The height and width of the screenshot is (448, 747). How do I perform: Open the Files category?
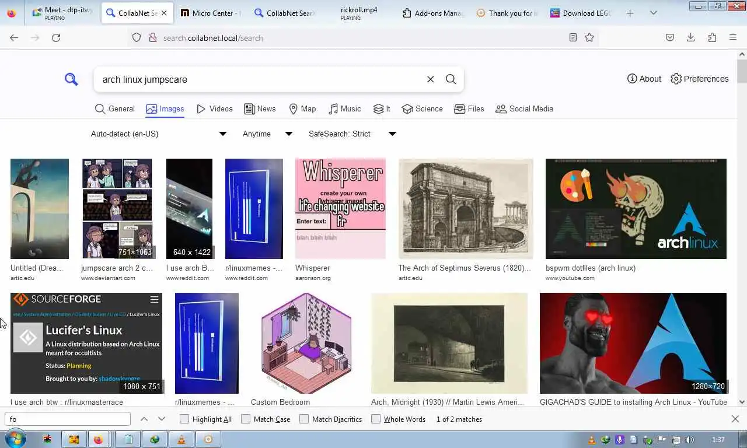coord(469,109)
